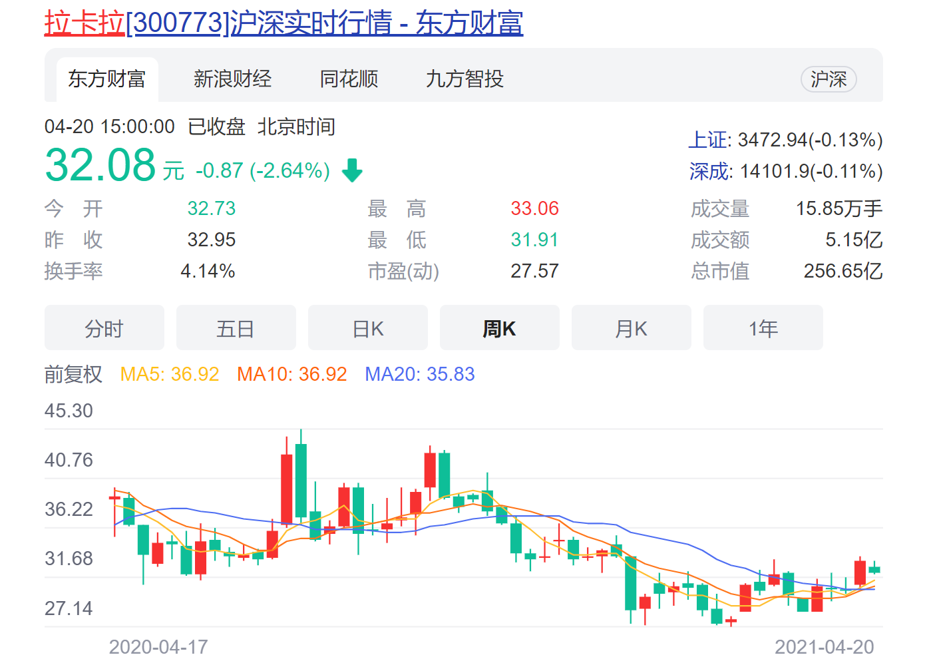Click the 27.14 axis label
The width and height of the screenshot is (937, 663).
click(x=69, y=608)
